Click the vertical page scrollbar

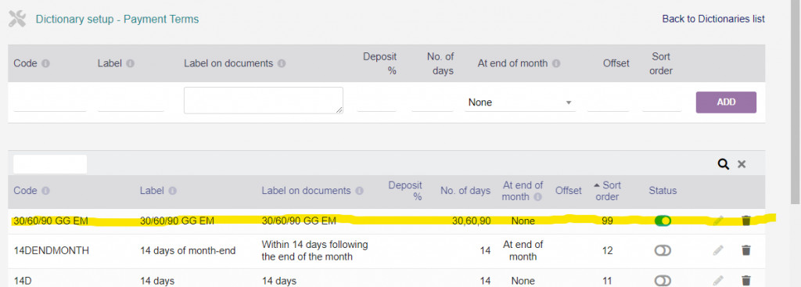coord(795,102)
